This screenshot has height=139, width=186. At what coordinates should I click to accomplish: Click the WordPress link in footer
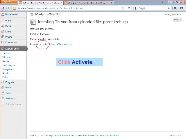(62, 135)
